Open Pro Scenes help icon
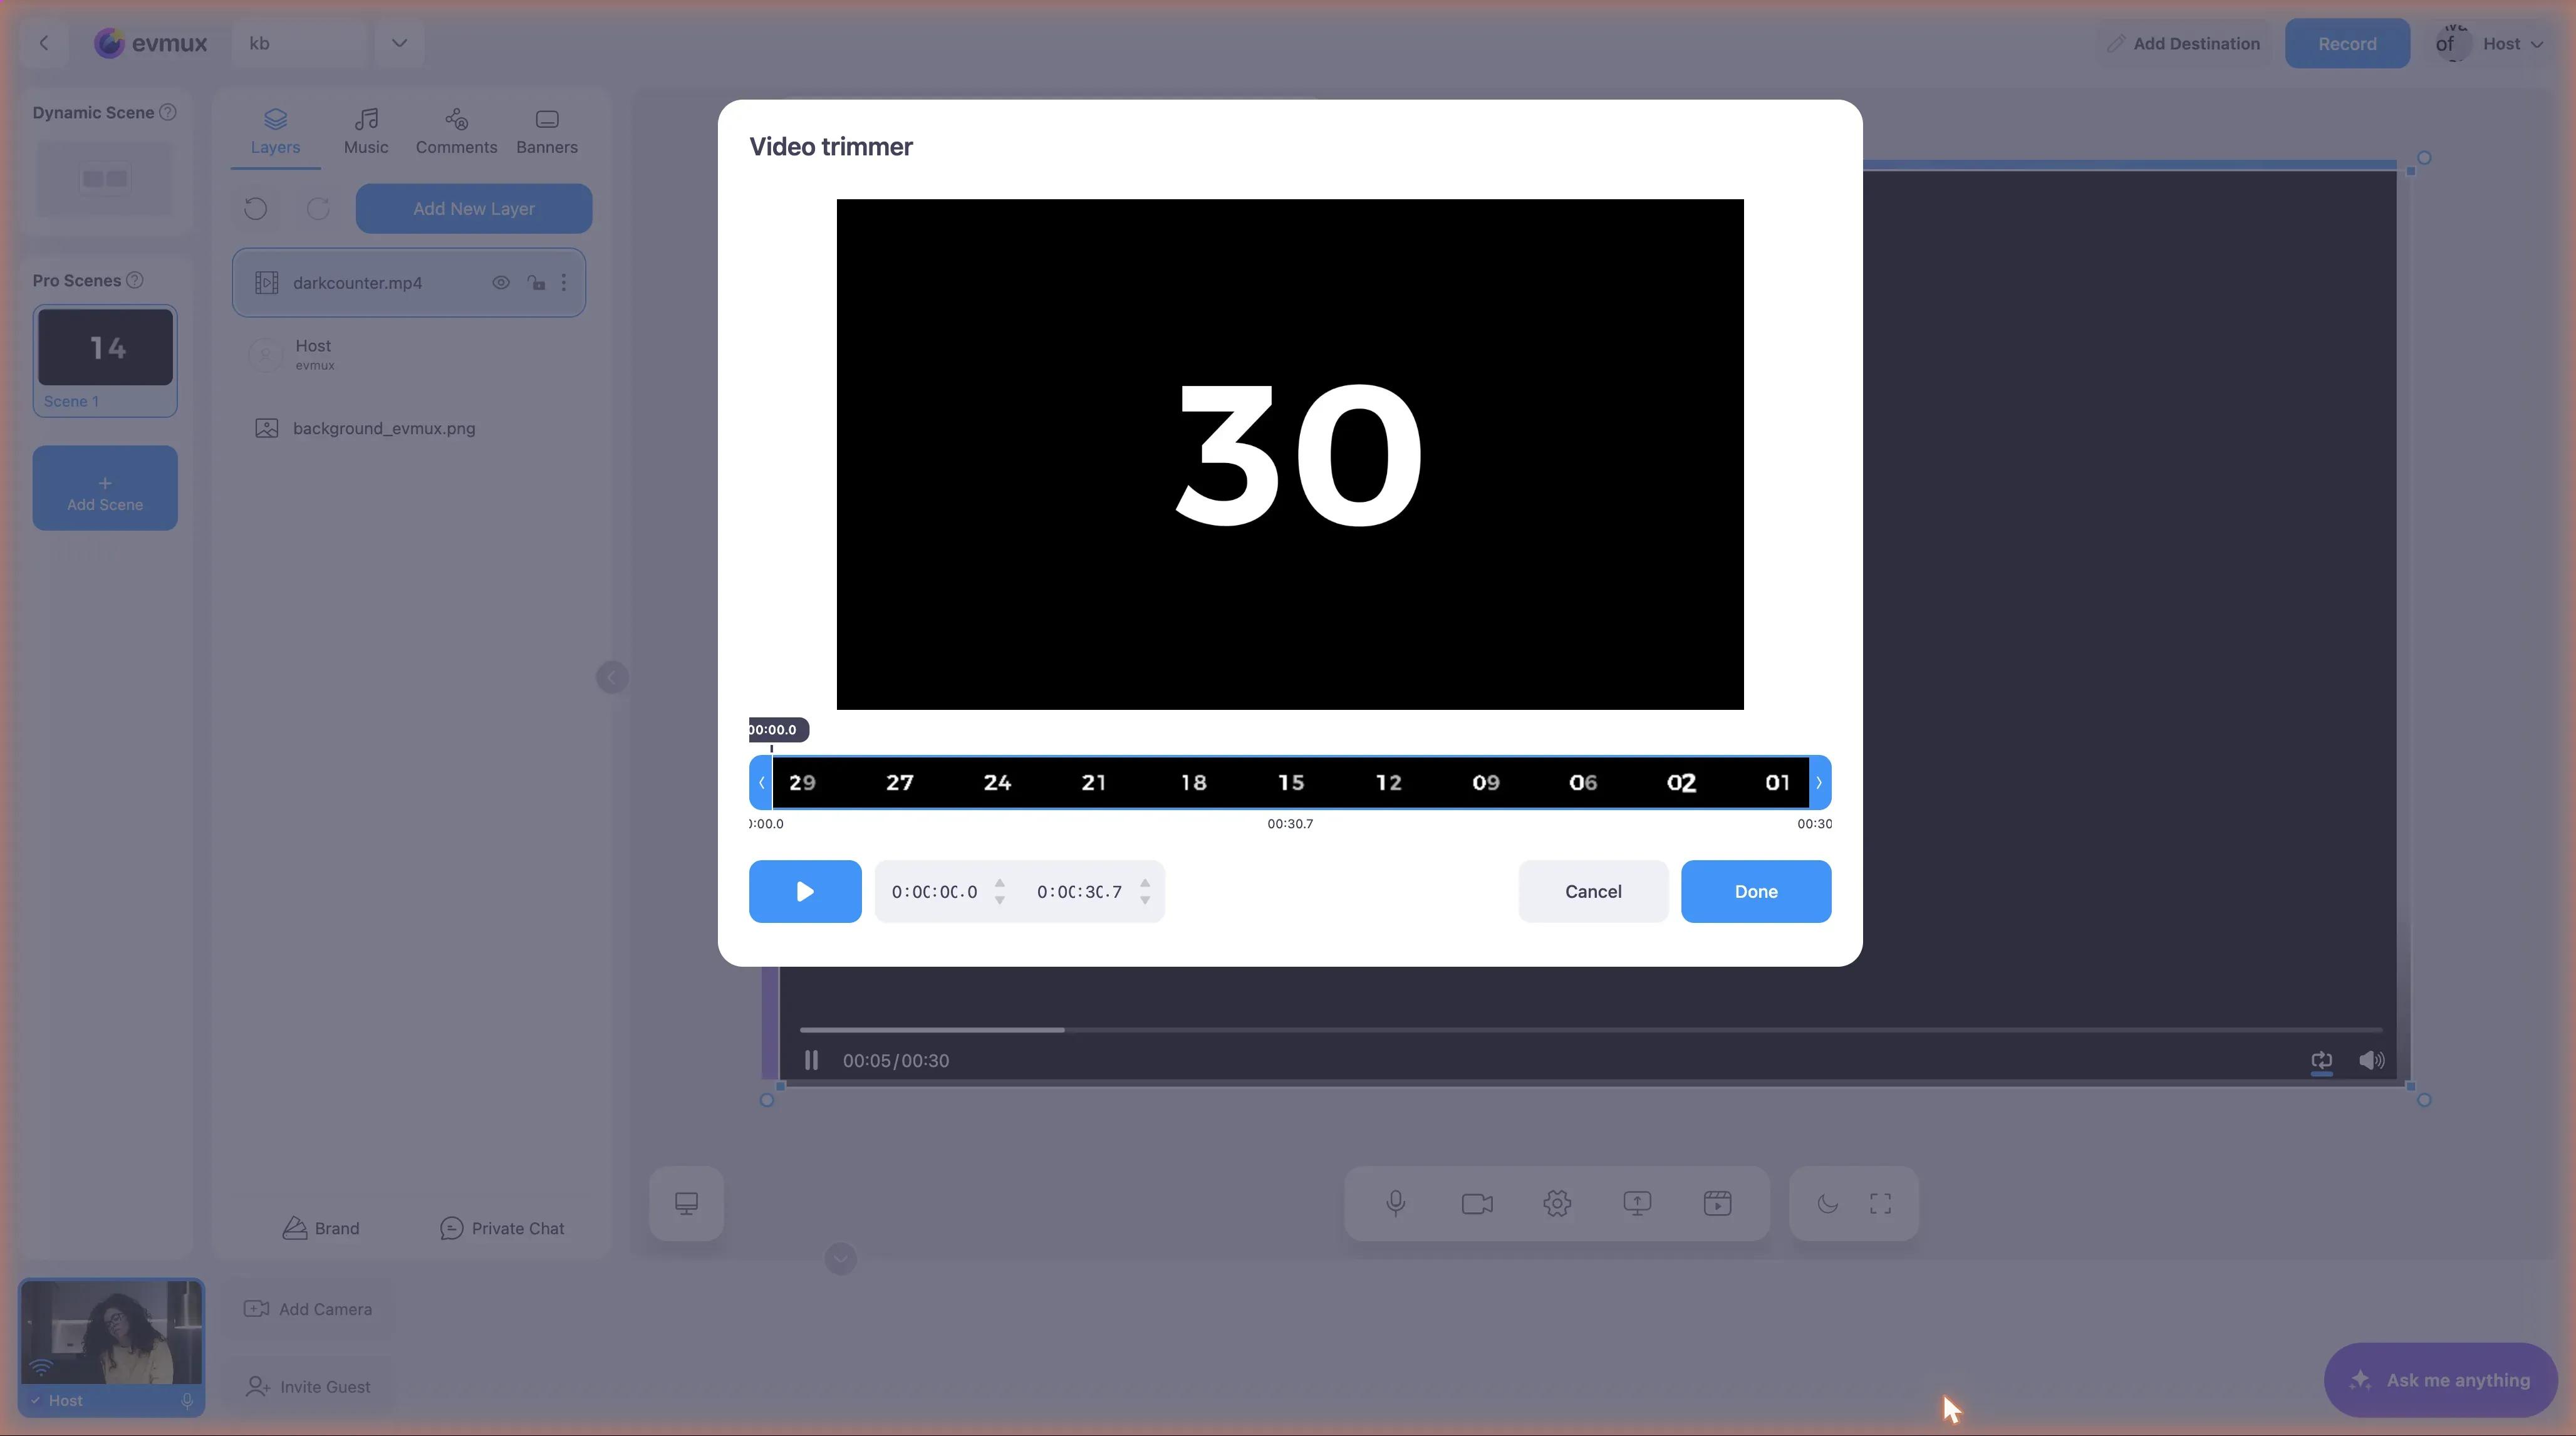Viewport: 2576px width, 1436px height. click(135, 280)
